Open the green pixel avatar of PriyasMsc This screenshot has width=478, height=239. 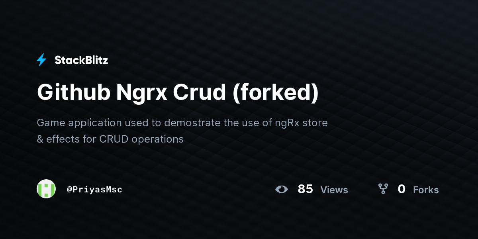point(46,189)
